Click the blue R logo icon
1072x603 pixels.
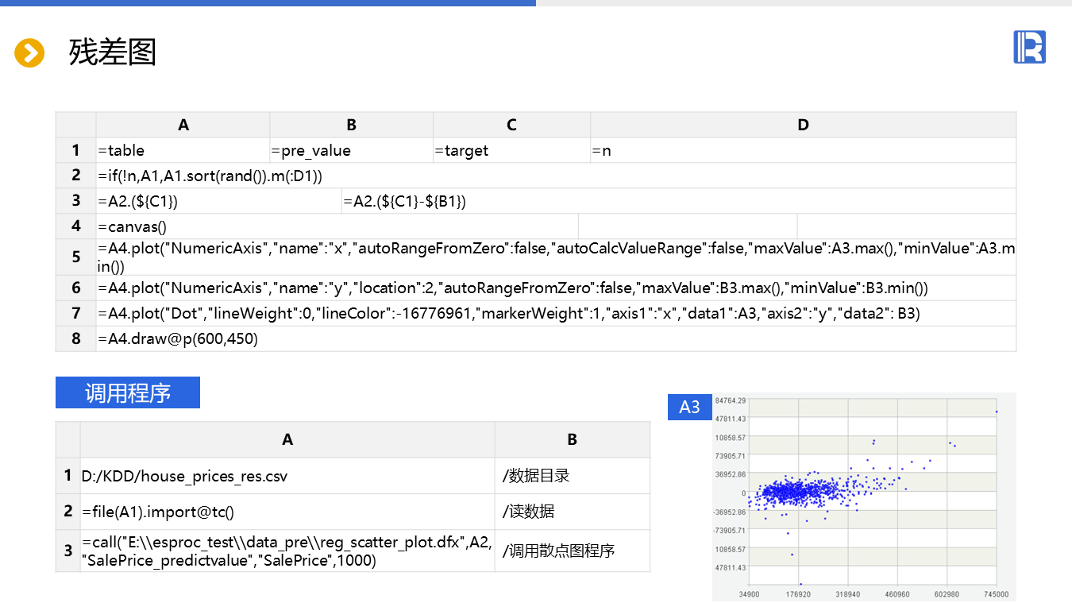click(1029, 47)
